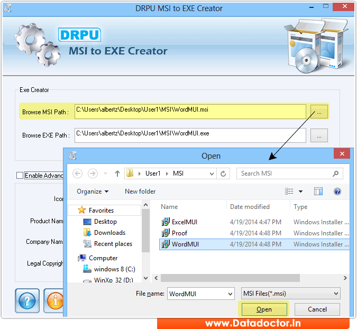The height and width of the screenshot is (329, 357).
Task: Click scroll up arrow in navigation pane
Action: click(146, 205)
